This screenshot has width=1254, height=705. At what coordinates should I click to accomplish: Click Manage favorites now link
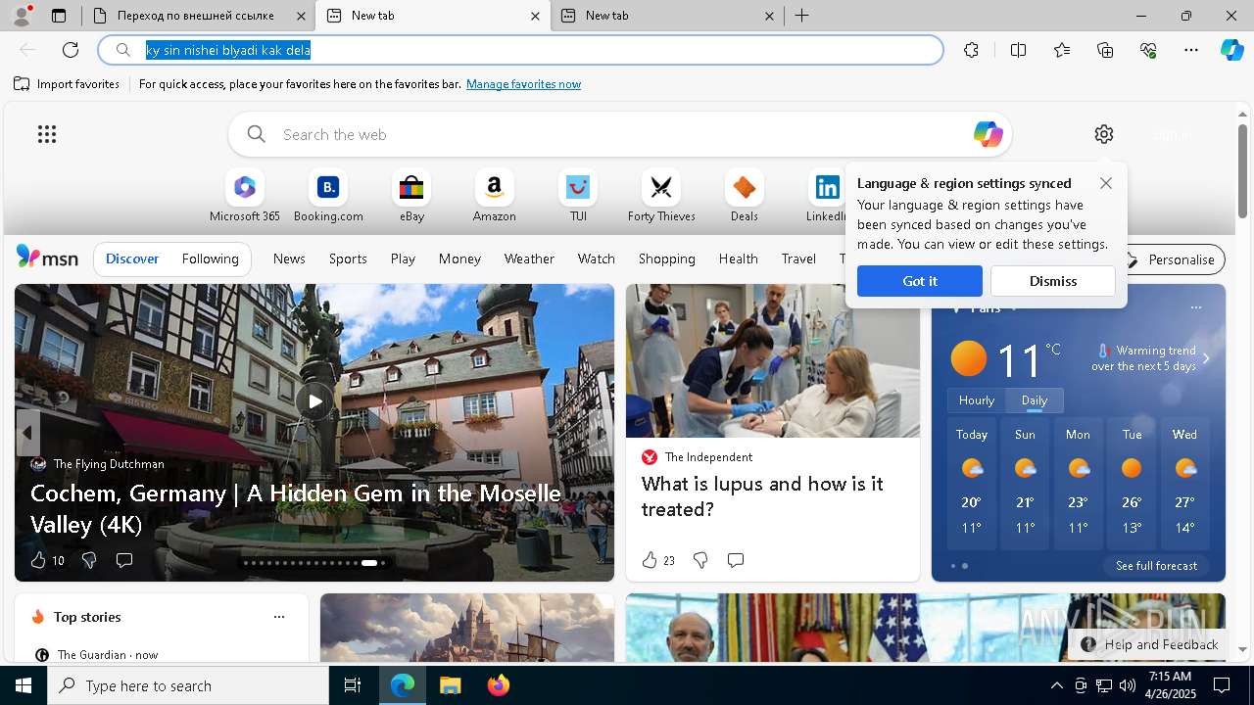pos(523,84)
